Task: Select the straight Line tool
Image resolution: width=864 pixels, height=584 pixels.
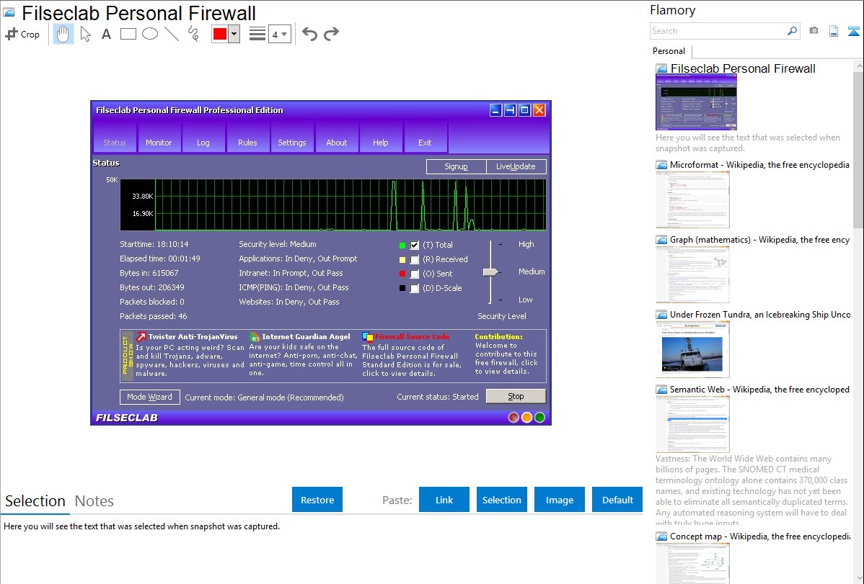Action: [x=172, y=34]
